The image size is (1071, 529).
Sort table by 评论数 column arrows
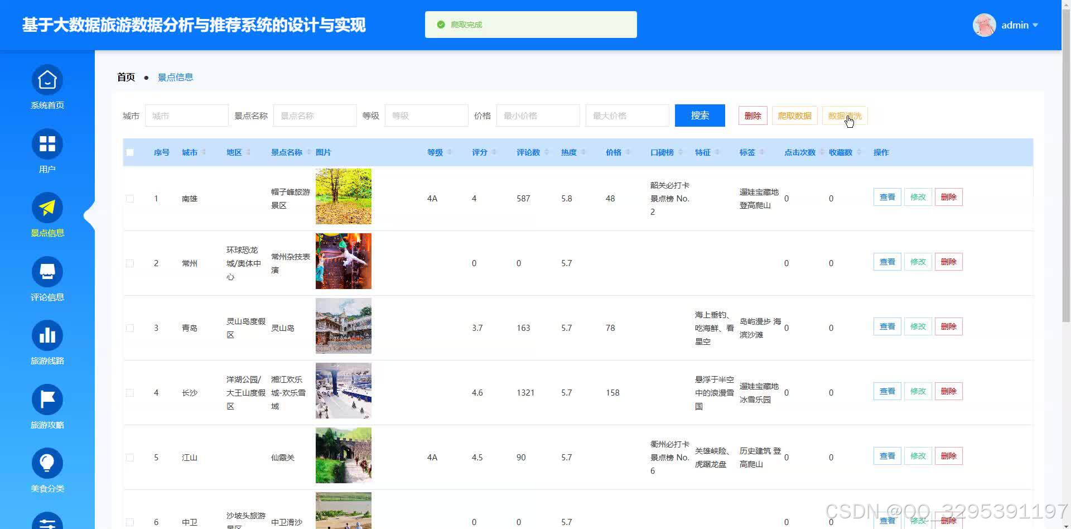(x=547, y=152)
